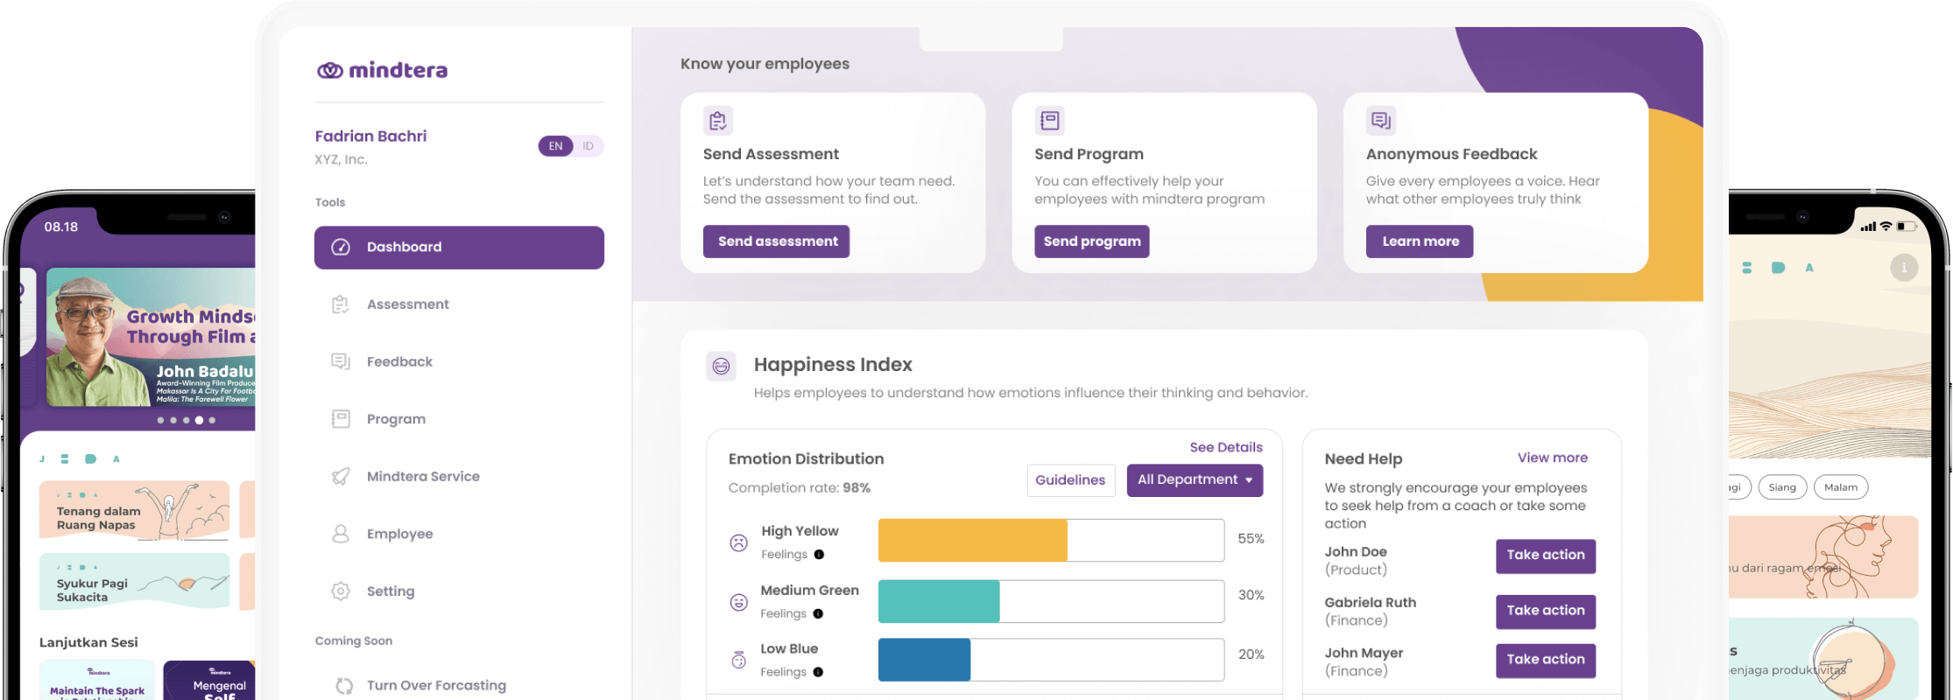The width and height of the screenshot is (1953, 700).
Task: Click Fadrian Bachri user name
Action: [x=370, y=136]
